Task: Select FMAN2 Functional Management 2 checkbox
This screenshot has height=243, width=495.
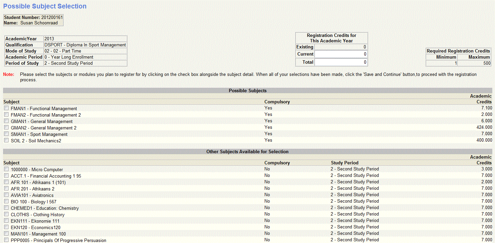Action: tap(6, 115)
